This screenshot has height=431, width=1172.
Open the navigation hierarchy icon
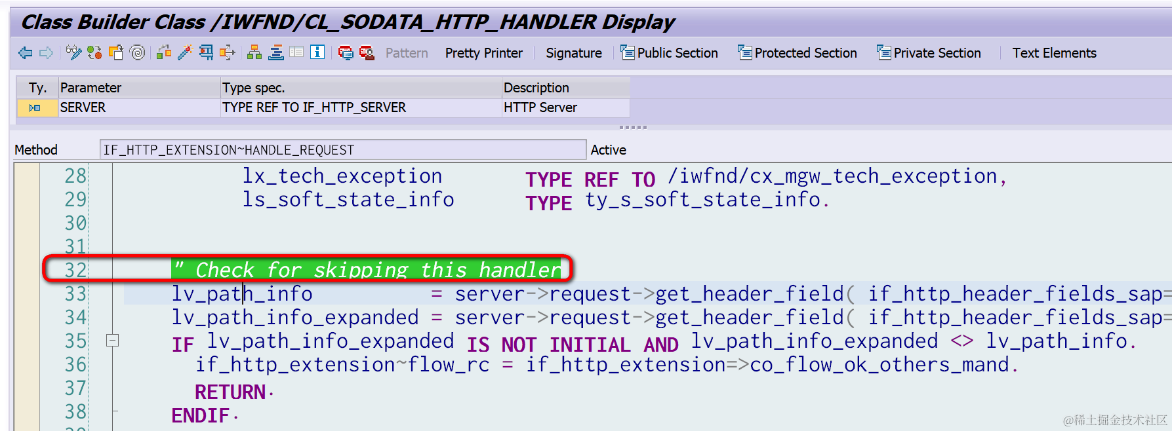[x=254, y=53]
